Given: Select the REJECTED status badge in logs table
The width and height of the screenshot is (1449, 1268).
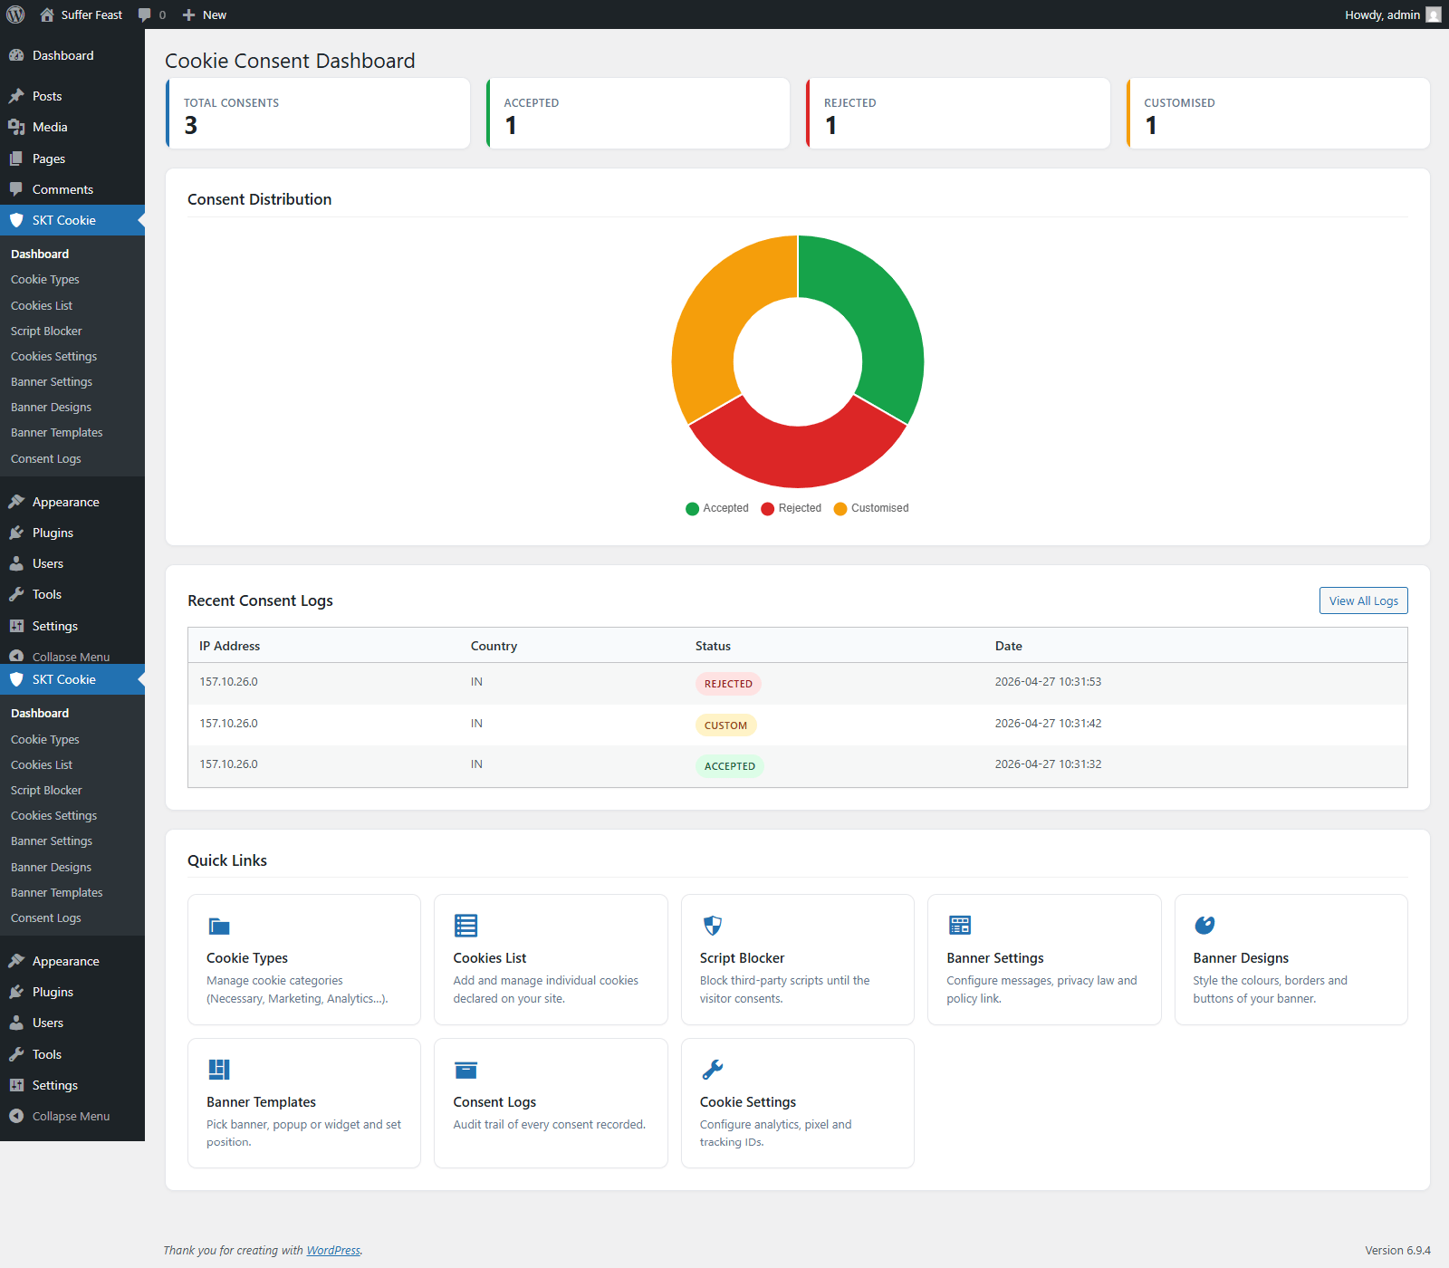Looking at the screenshot, I should click(x=728, y=683).
